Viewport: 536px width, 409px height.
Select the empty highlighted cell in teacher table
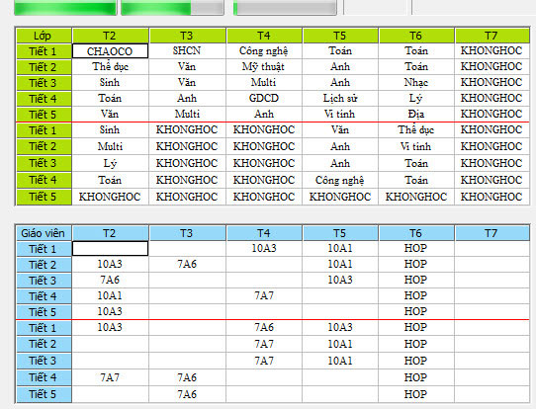click(x=110, y=248)
